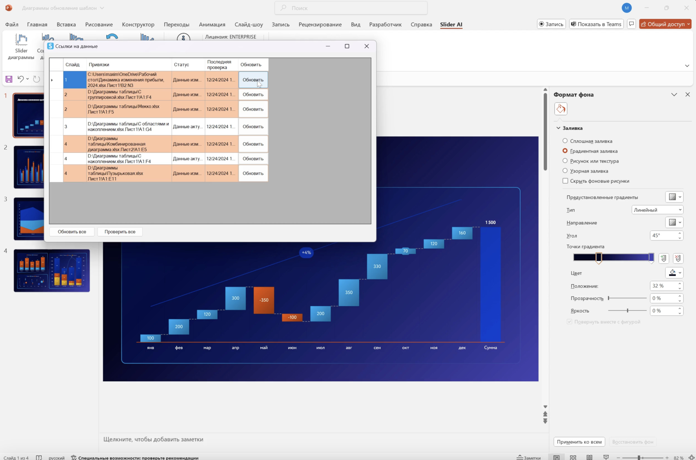Image resolution: width=696 pixels, height=460 pixels.
Task: Click the Save icon in quick toolbar
Action: click(x=9, y=79)
